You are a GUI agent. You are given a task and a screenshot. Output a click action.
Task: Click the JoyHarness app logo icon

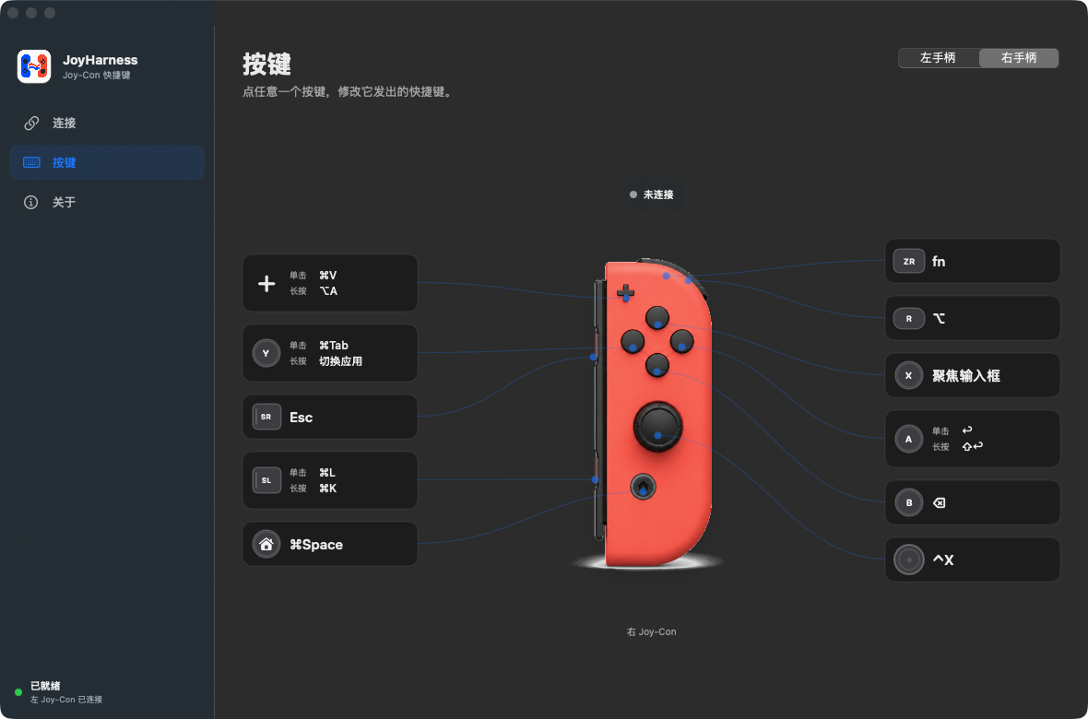[x=34, y=66]
